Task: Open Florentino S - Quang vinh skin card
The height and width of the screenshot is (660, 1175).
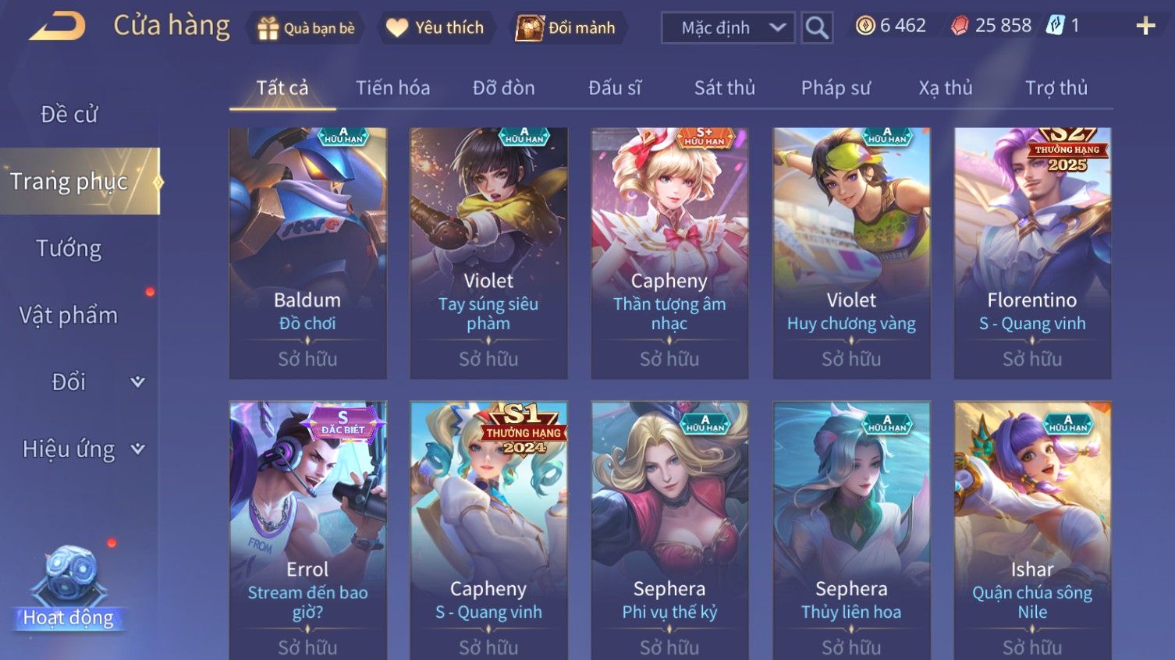Action: tap(1032, 254)
